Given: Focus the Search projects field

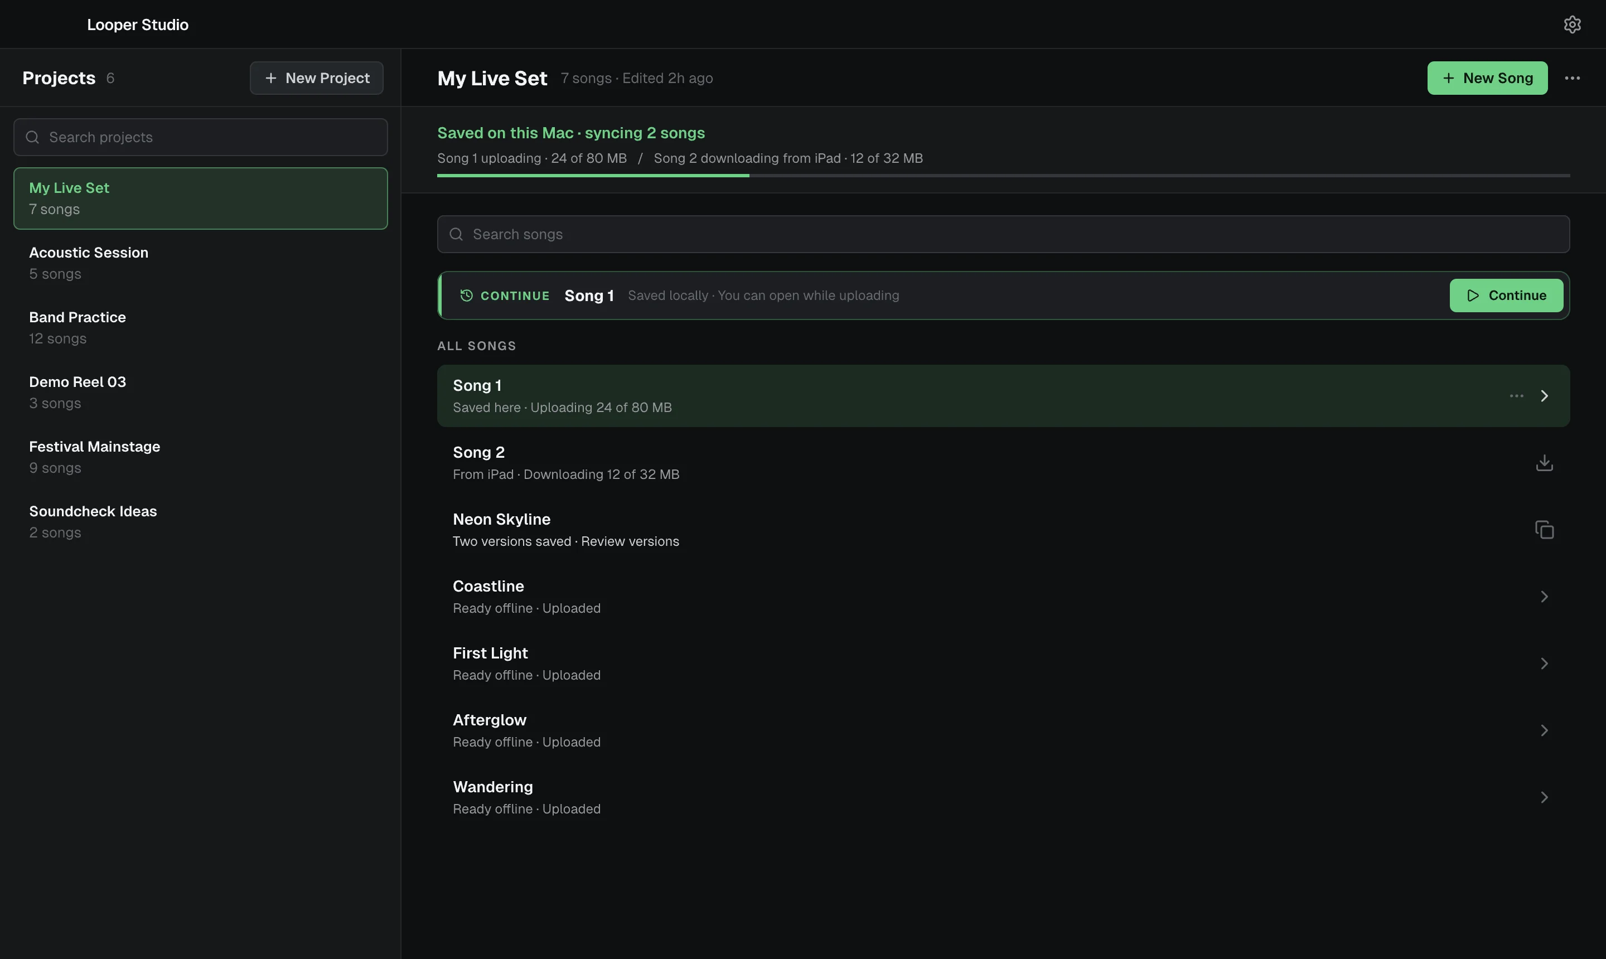Looking at the screenshot, I should pyautogui.click(x=200, y=137).
